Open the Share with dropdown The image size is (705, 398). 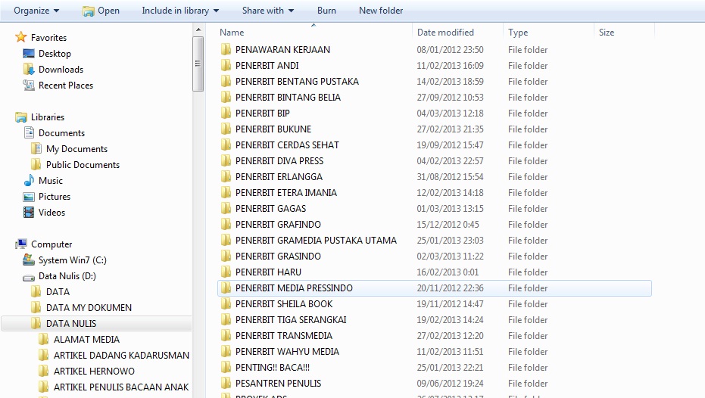268,11
